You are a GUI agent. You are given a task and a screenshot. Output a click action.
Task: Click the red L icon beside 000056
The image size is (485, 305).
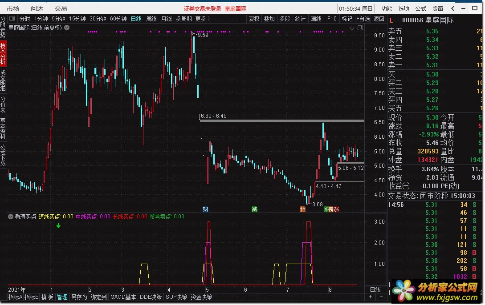click(x=391, y=20)
